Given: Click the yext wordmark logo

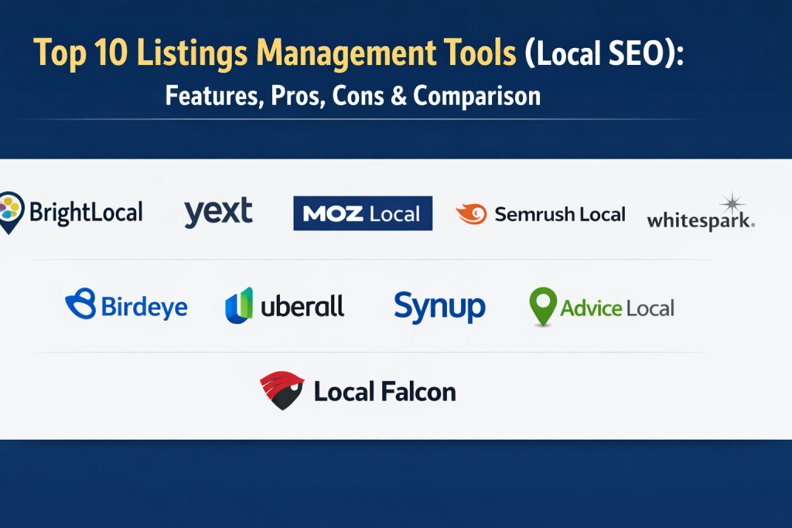Looking at the screenshot, I should [218, 211].
